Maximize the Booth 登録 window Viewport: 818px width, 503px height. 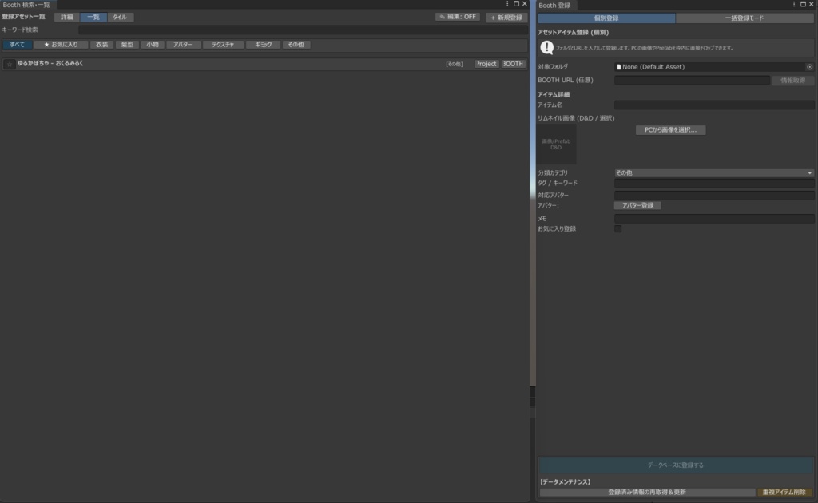pyautogui.click(x=803, y=4)
